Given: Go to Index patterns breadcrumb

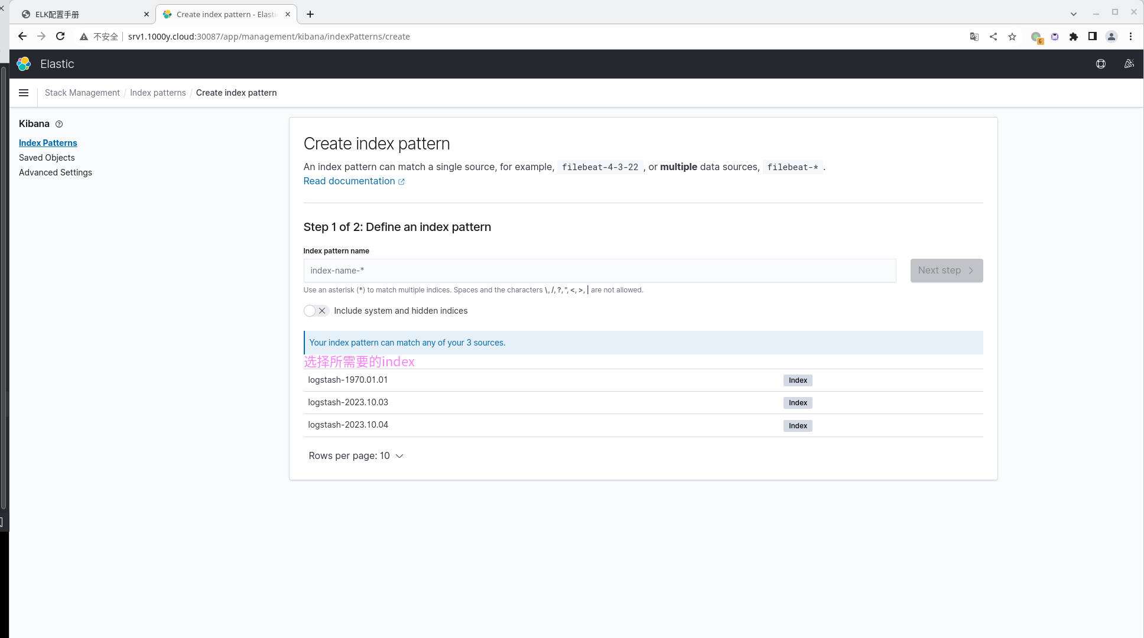Looking at the screenshot, I should (x=158, y=93).
